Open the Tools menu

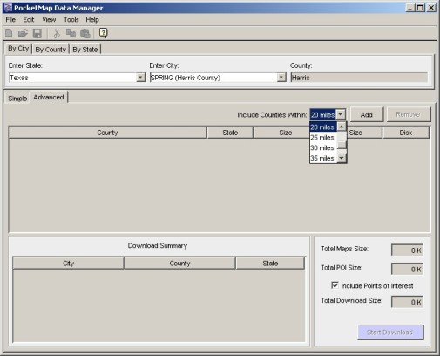point(71,19)
